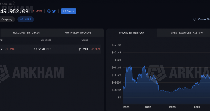Click the 2022 label on chart axis
210x111 pixels.
[x=148, y=107]
